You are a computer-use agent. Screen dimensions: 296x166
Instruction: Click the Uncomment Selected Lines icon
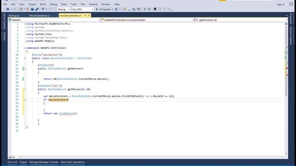pos(139,9)
